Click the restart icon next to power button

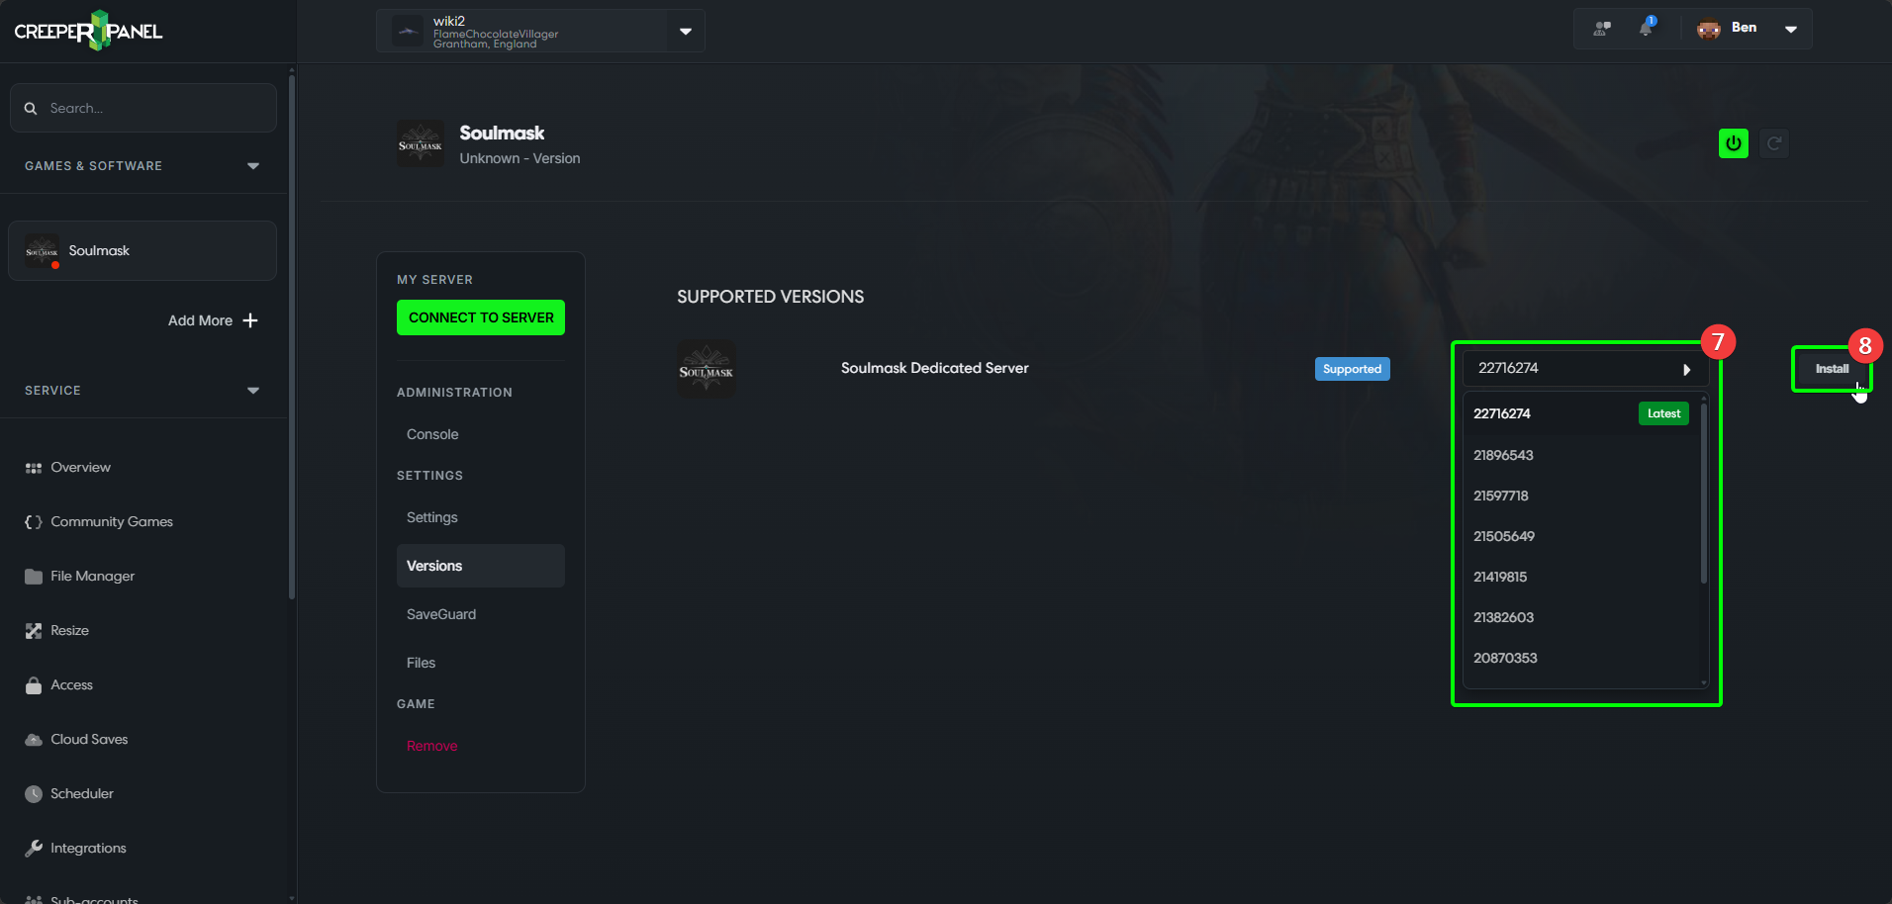[x=1773, y=142]
